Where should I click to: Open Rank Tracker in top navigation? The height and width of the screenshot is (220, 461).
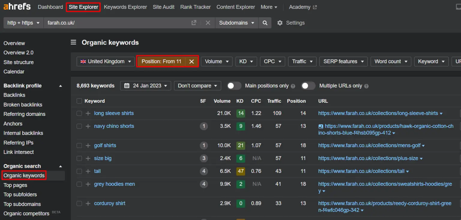(195, 7)
